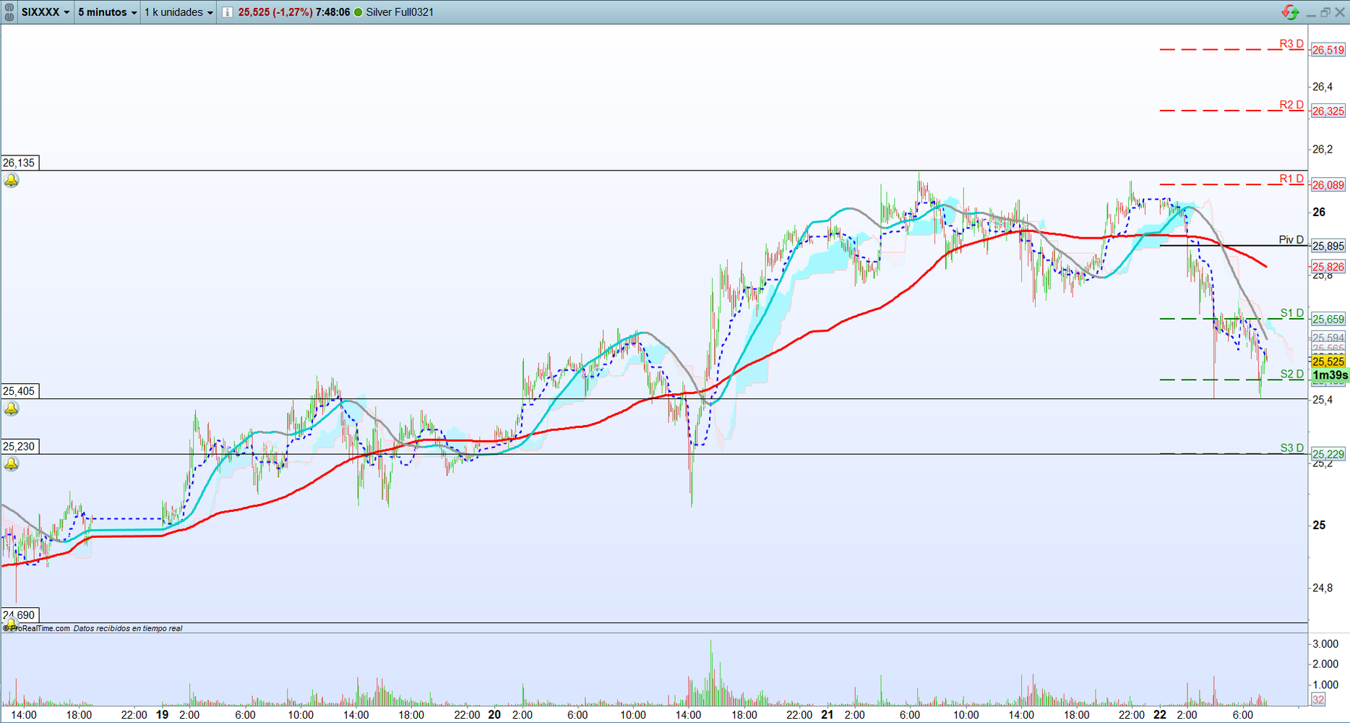Click the 26,325 price tag

pos(1328,111)
